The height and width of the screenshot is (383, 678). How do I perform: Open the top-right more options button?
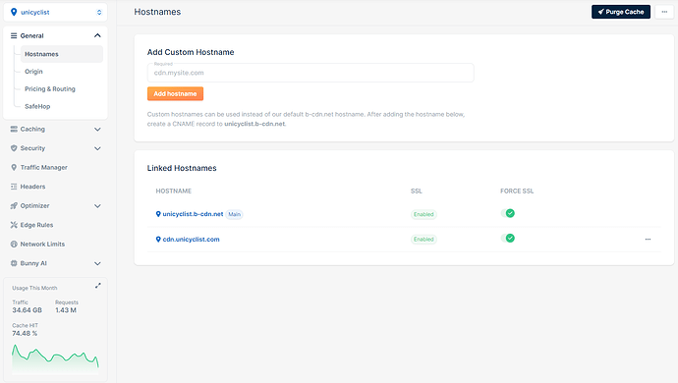pos(664,12)
